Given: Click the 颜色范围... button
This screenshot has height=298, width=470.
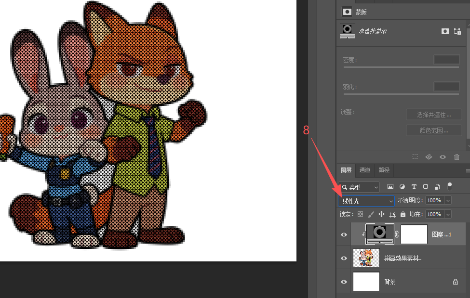Looking at the screenshot, I should (x=434, y=130).
